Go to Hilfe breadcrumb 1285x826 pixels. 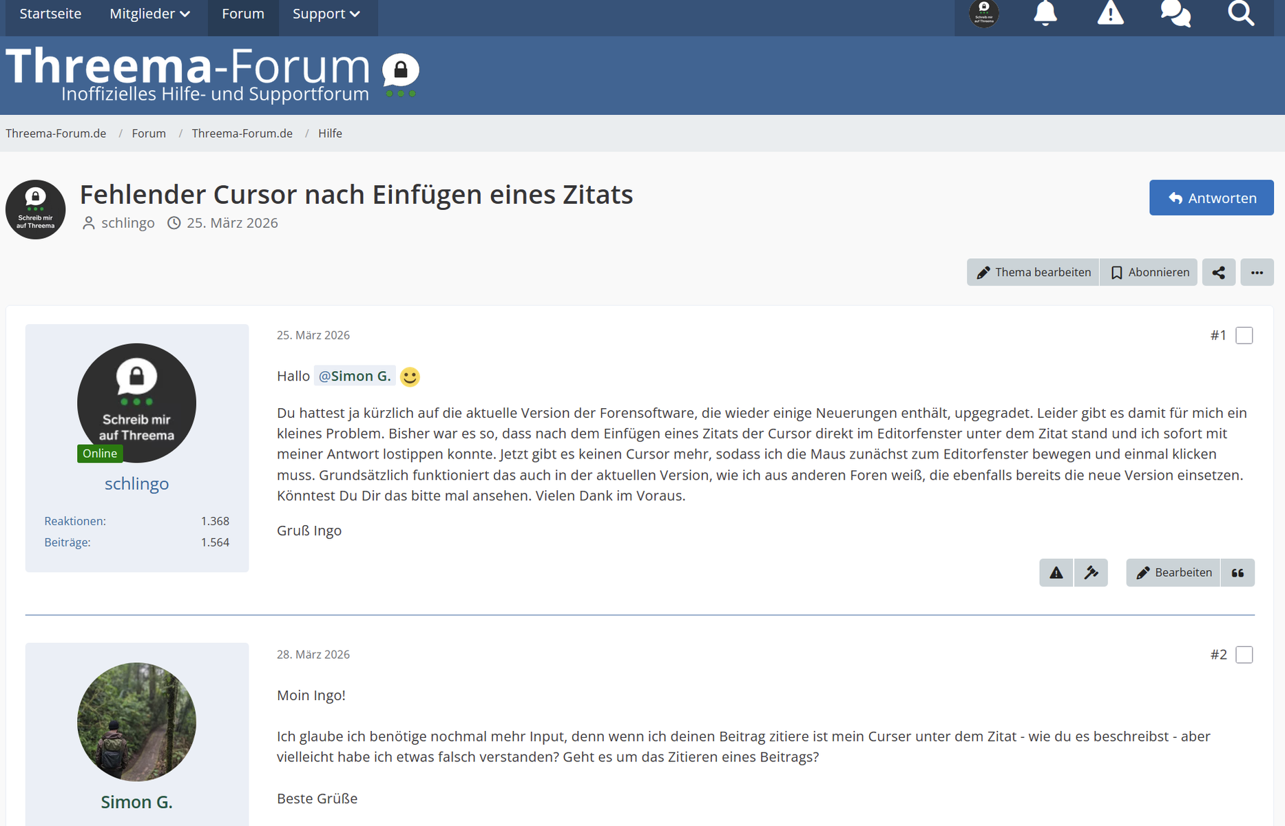tap(330, 134)
